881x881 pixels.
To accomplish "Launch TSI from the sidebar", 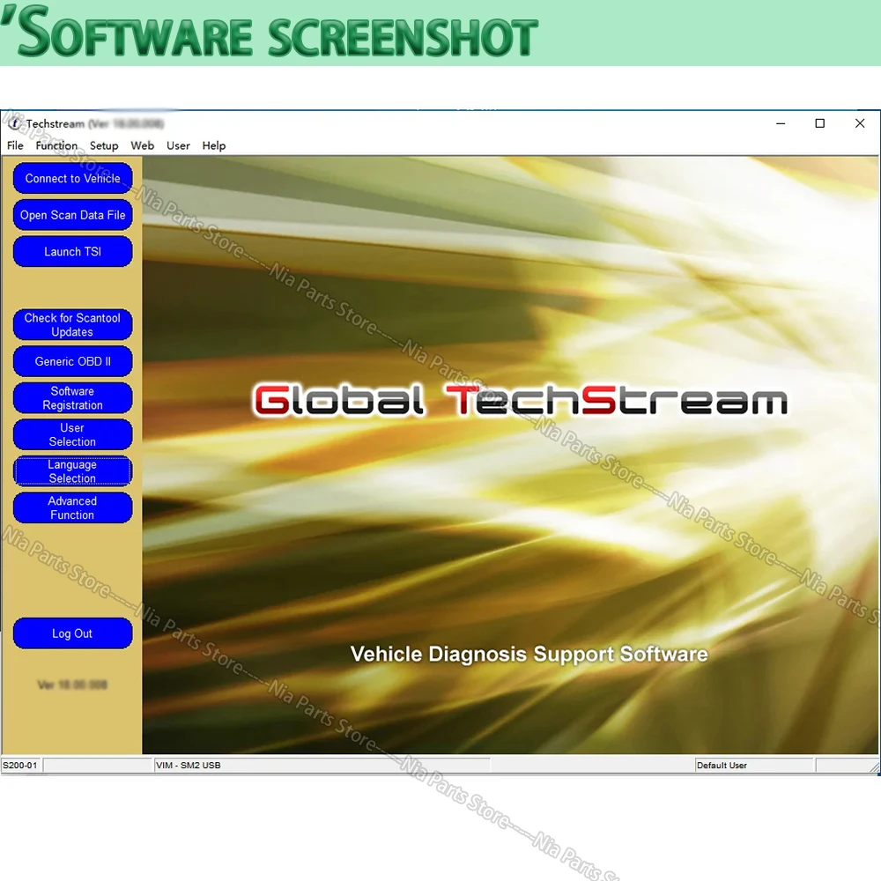I will pyautogui.click(x=72, y=251).
